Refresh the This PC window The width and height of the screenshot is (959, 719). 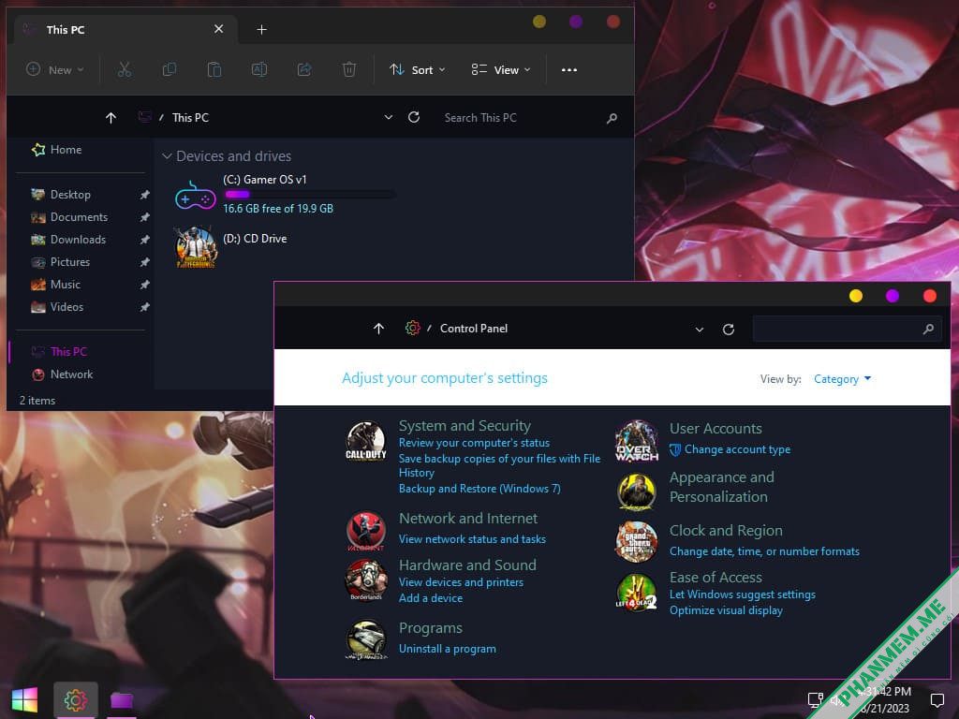(x=414, y=117)
